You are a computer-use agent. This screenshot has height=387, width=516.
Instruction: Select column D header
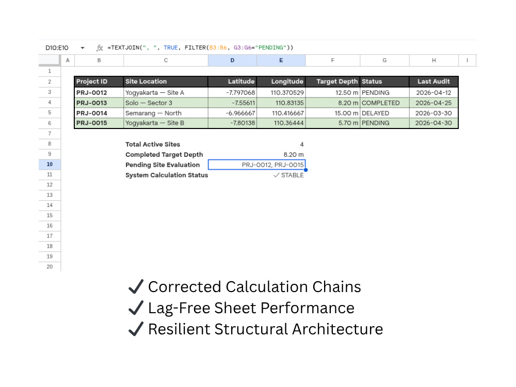point(232,60)
